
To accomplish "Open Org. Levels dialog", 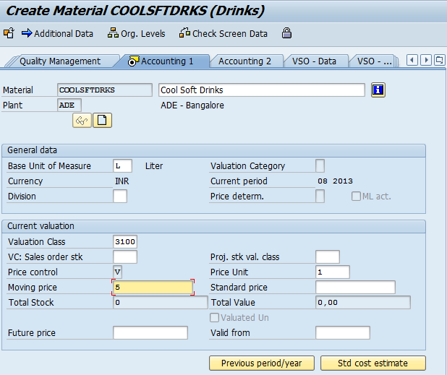I will [136, 33].
